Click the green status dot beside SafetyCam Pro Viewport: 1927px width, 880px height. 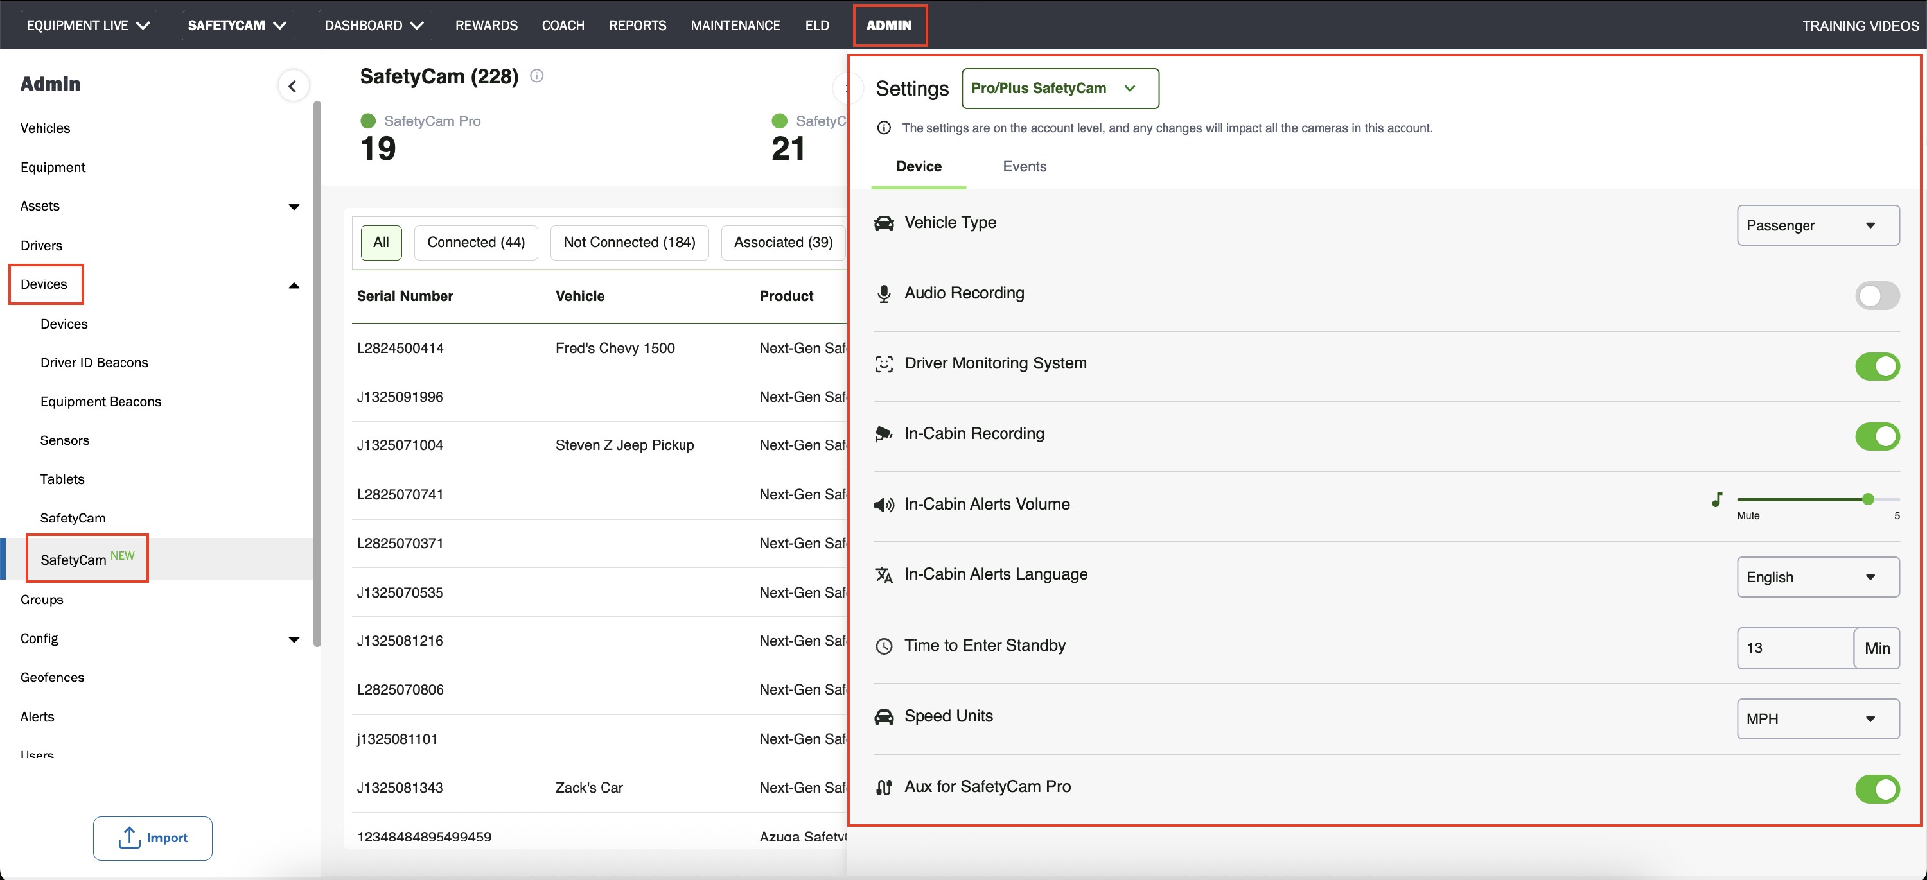coord(368,121)
